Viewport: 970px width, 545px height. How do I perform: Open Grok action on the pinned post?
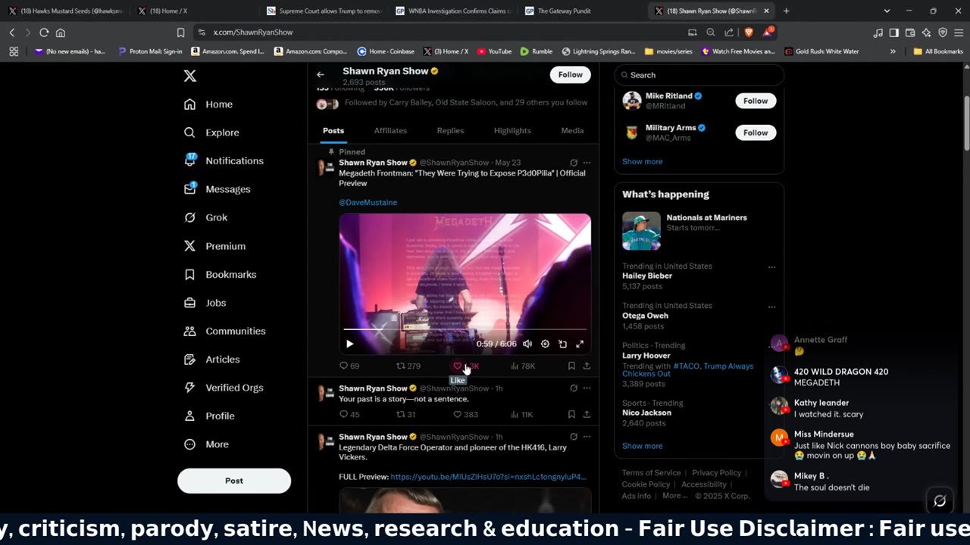[x=574, y=163]
